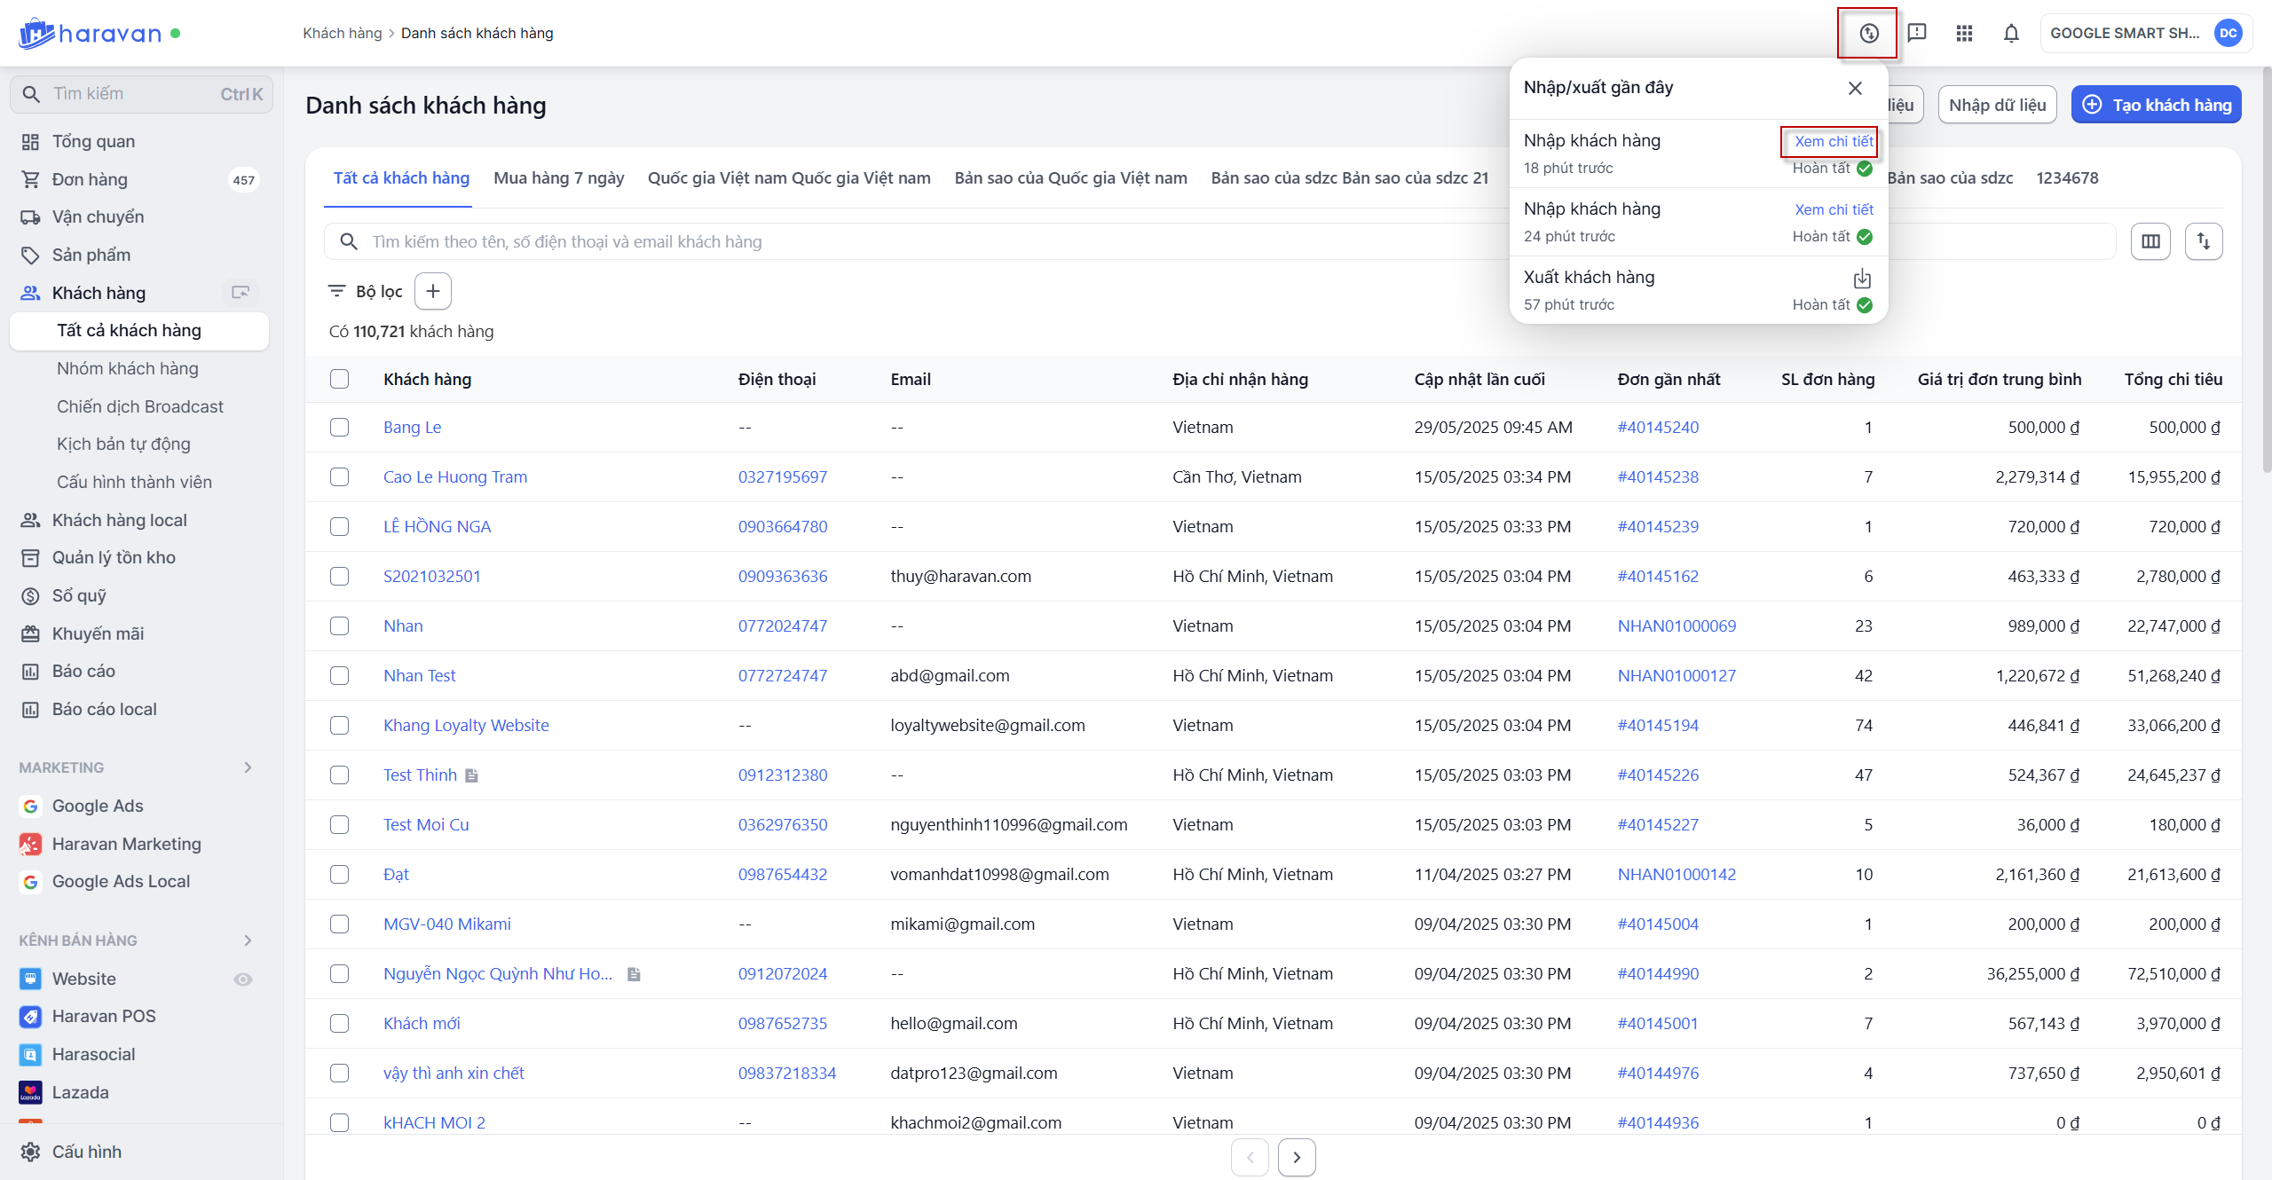The height and width of the screenshot is (1180, 2272).
Task: Switch to Mua hàng 7 ngày tab
Action: pyautogui.click(x=558, y=177)
